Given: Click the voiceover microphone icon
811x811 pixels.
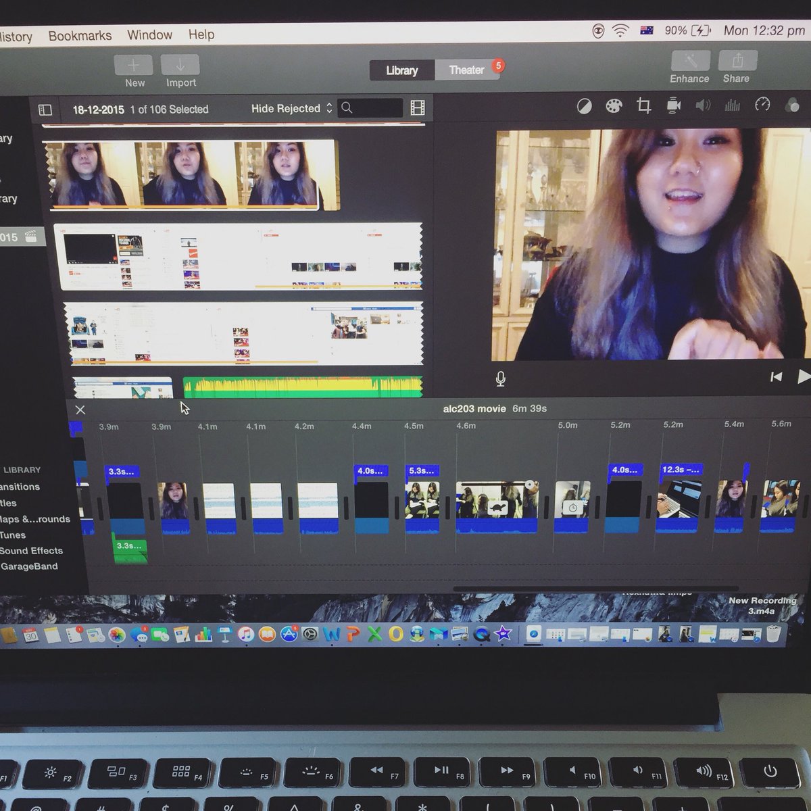Looking at the screenshot, I should tap(500, 379).
